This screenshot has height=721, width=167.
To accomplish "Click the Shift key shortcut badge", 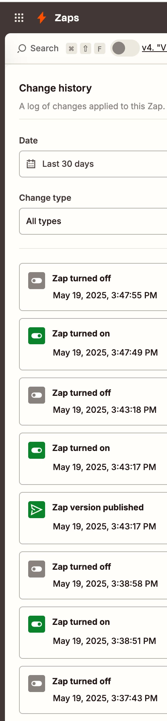I will pyautogui.click(x=86, y=48).
